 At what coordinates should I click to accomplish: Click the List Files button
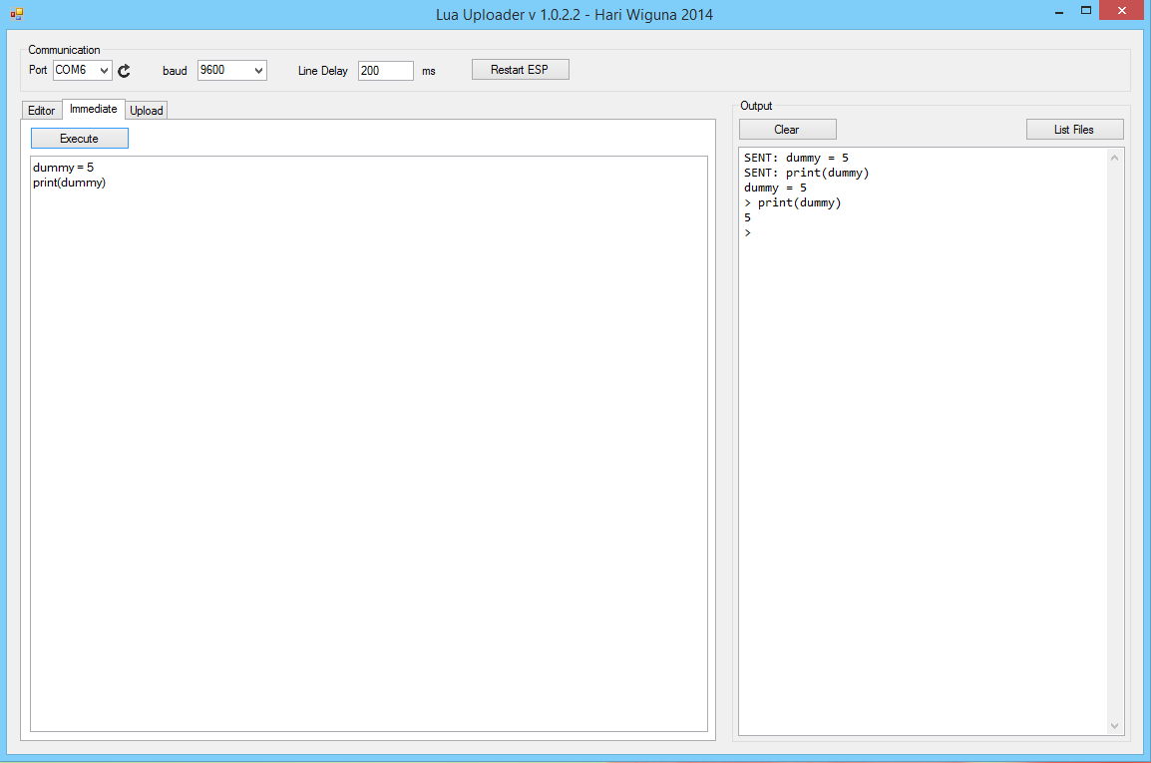click(1074, 130)
